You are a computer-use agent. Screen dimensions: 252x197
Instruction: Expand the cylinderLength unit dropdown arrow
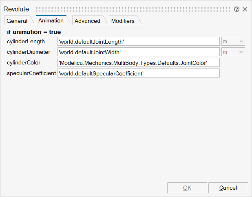point(241,42)
